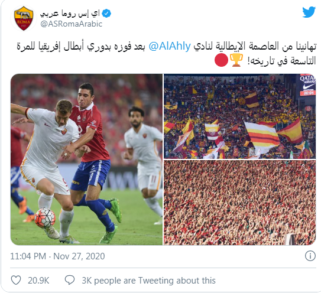Screen dimensions: 321x293
Task: Click the trophy emoji in tweet
Action: (x=236, y=60)
